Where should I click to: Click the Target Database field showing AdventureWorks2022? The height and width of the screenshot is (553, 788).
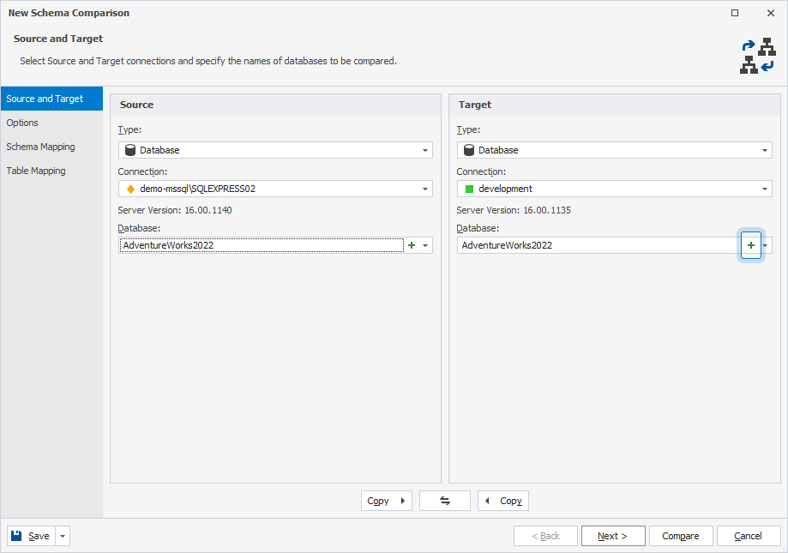coord(596,245)
